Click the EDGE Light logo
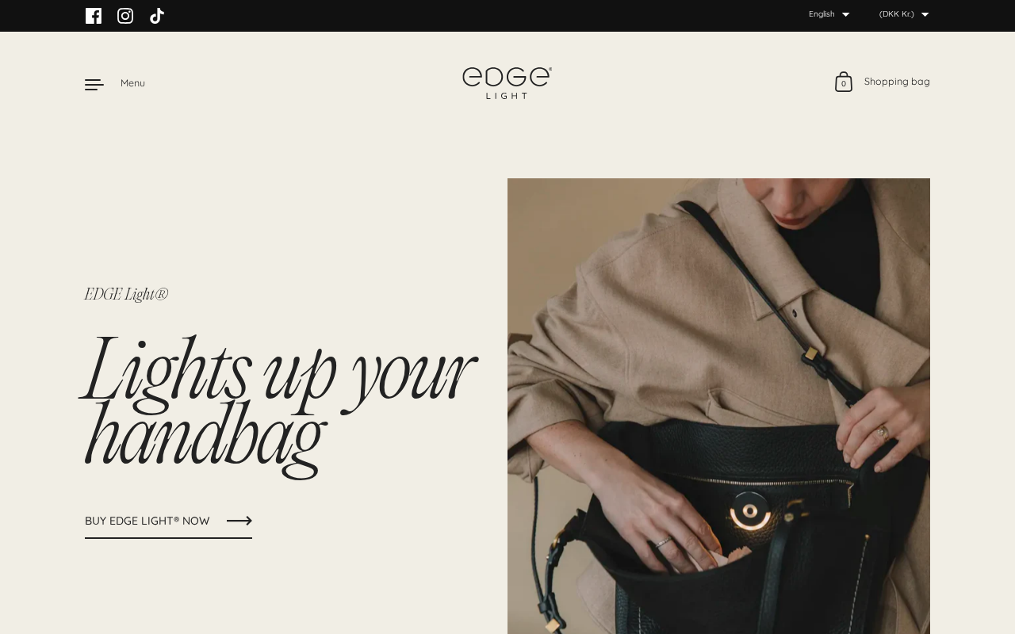1015x634 pixels. pos(507,82)
